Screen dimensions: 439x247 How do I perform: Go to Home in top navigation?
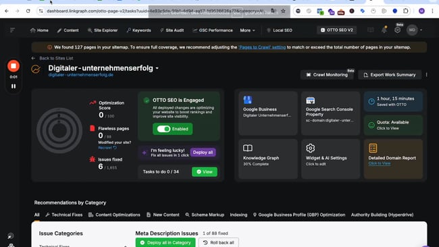click(39, 30)
